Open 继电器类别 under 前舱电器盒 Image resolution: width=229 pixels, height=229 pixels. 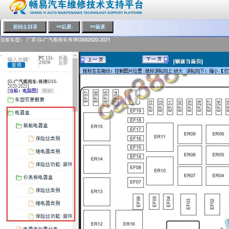pos(48,151)
